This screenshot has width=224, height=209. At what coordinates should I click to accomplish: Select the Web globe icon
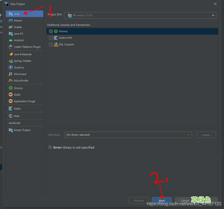click(11, 116)
